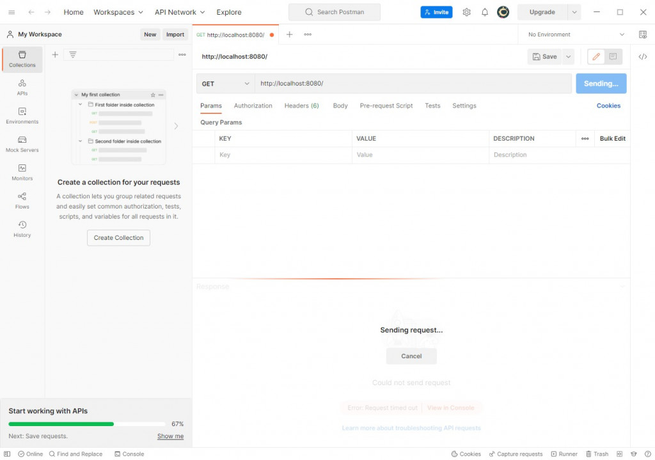The width and height of the screenshot is (655, 460).
Task: Open the settings gear icon
Action: coord(466,12)
